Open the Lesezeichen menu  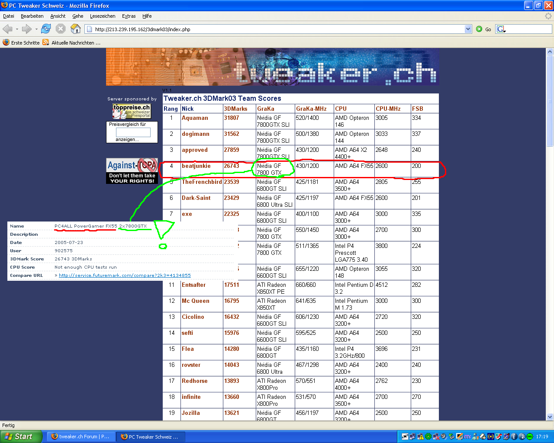click(103, 16)
